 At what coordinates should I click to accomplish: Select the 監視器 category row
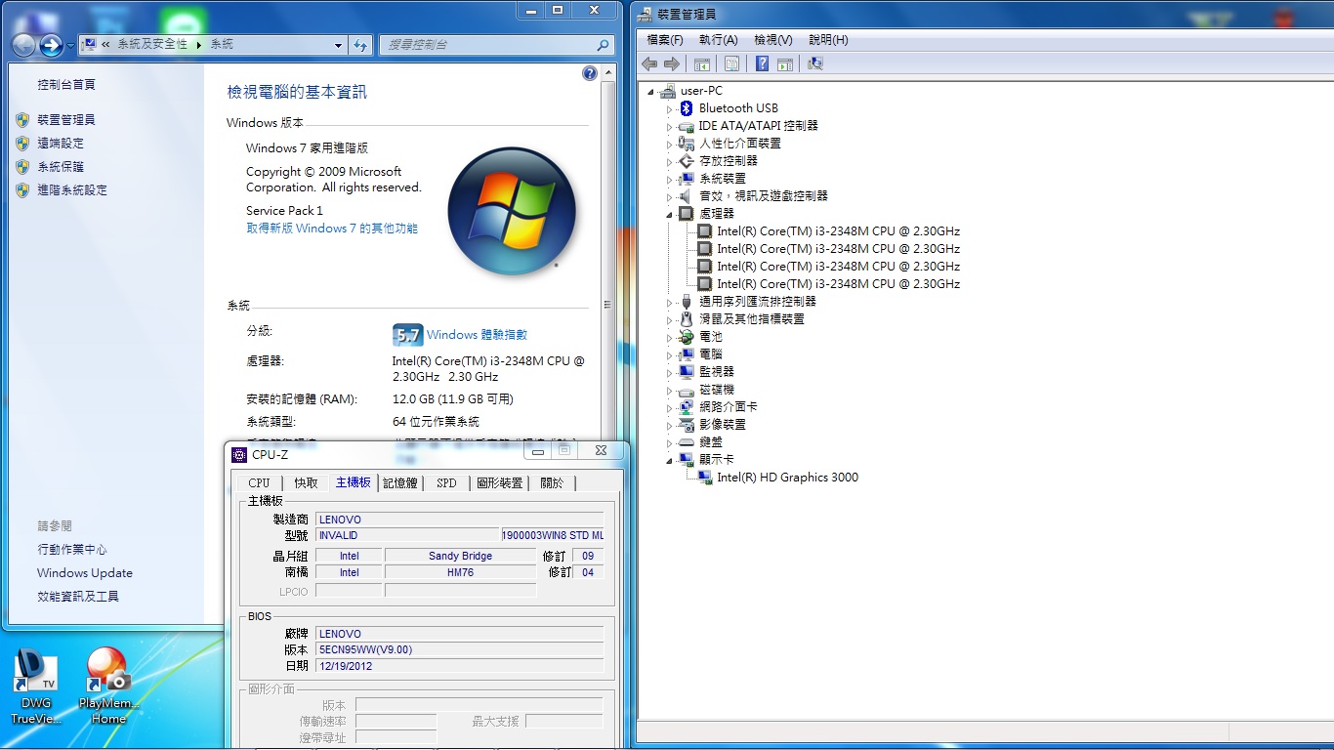click(x=717, y=372)
